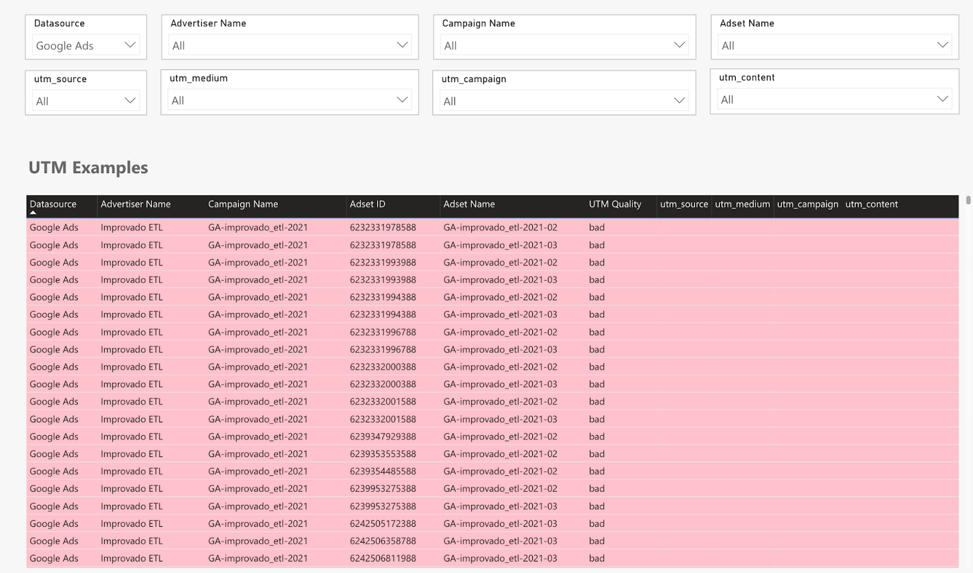Open the utm_source filter dropdown

[x=85, y=101]
